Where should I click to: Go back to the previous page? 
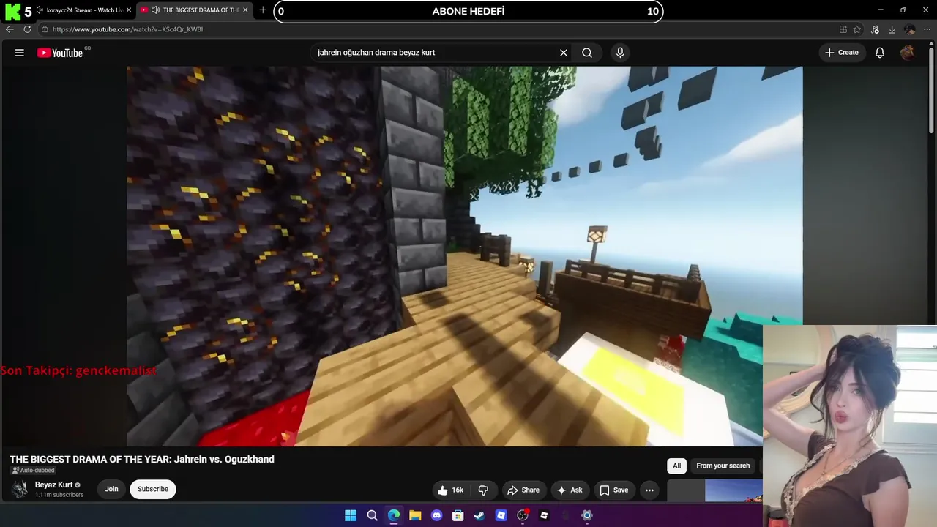click(10, 29)
